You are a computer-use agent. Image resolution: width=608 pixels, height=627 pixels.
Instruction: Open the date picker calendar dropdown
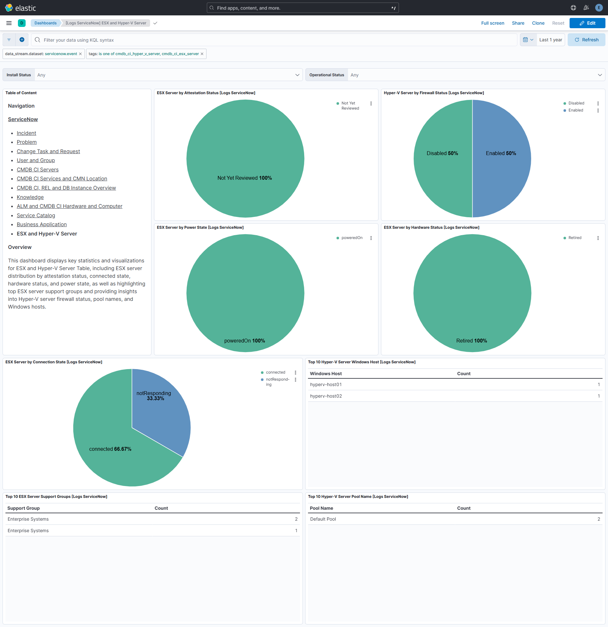(528, 39)
